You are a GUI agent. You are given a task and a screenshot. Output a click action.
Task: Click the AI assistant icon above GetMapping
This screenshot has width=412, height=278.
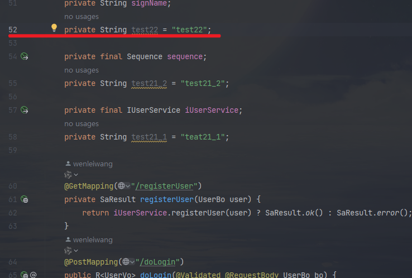point(68,175)
